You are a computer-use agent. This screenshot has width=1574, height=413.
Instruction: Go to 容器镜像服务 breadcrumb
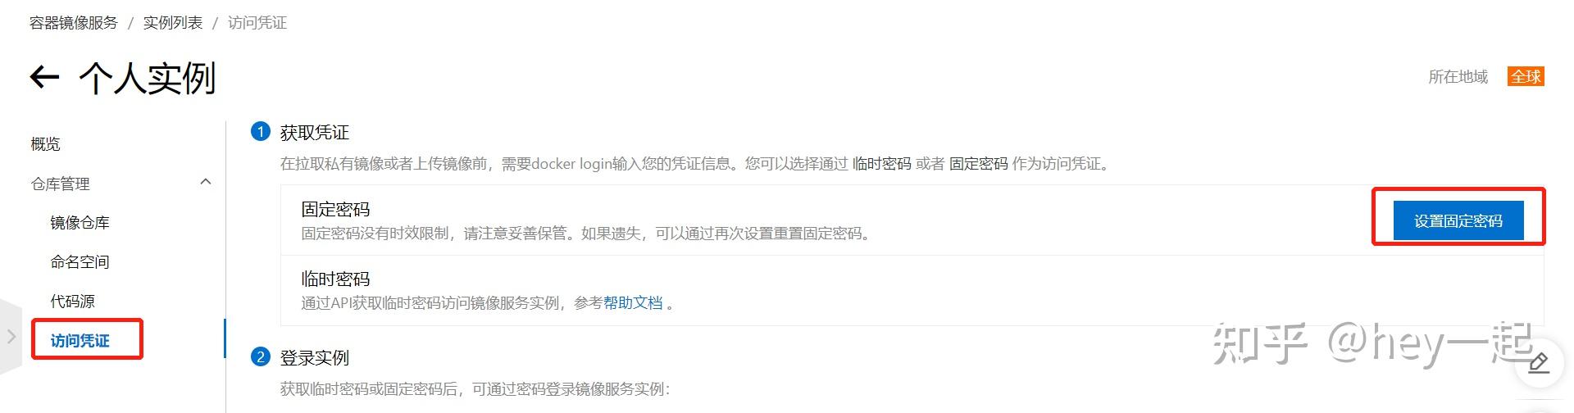[74, 23]
